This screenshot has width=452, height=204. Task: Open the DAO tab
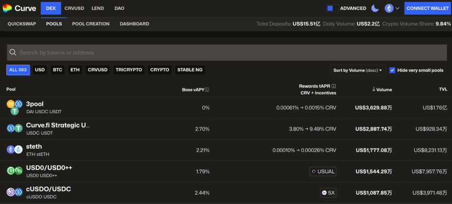point(119,8)
